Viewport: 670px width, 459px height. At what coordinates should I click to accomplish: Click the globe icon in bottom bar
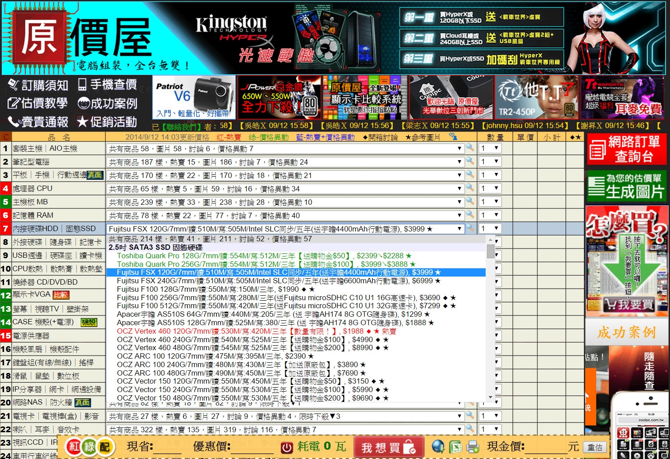tap(438, 447)
